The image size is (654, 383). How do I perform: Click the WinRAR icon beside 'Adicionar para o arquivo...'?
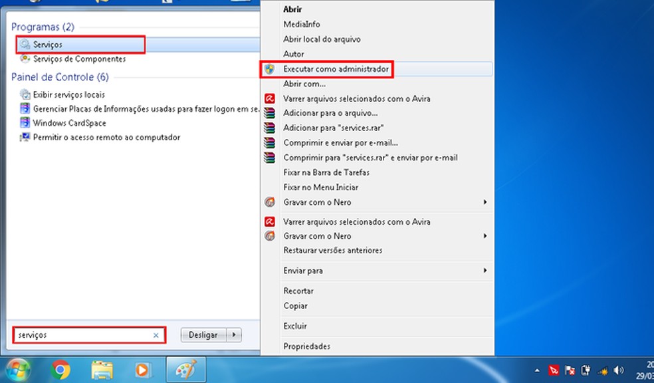270,112
